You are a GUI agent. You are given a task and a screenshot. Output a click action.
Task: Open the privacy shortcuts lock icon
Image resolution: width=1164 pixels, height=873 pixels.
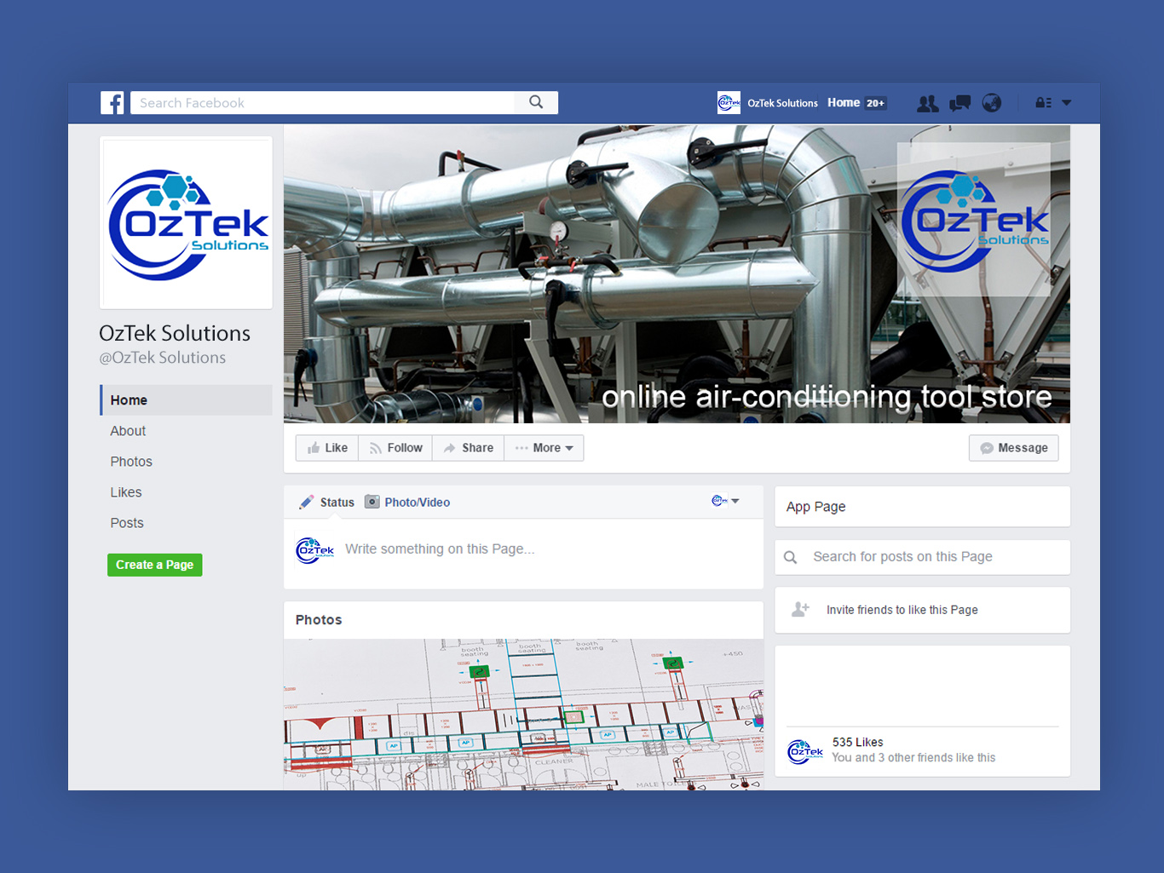(x=1043, y=103)
